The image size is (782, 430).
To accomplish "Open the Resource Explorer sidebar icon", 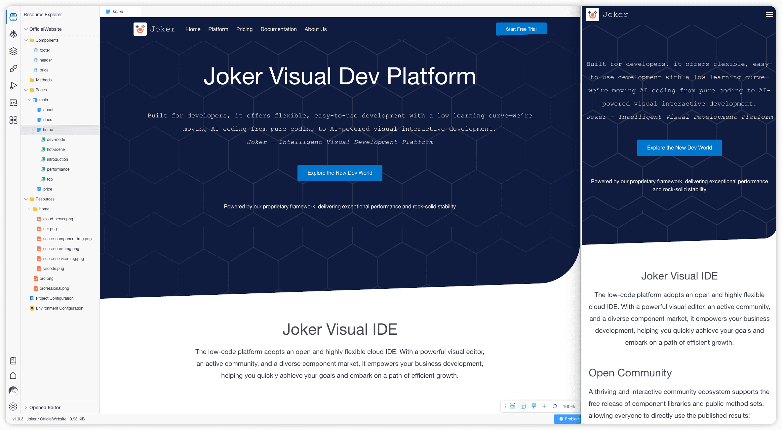I will (13, 17).
